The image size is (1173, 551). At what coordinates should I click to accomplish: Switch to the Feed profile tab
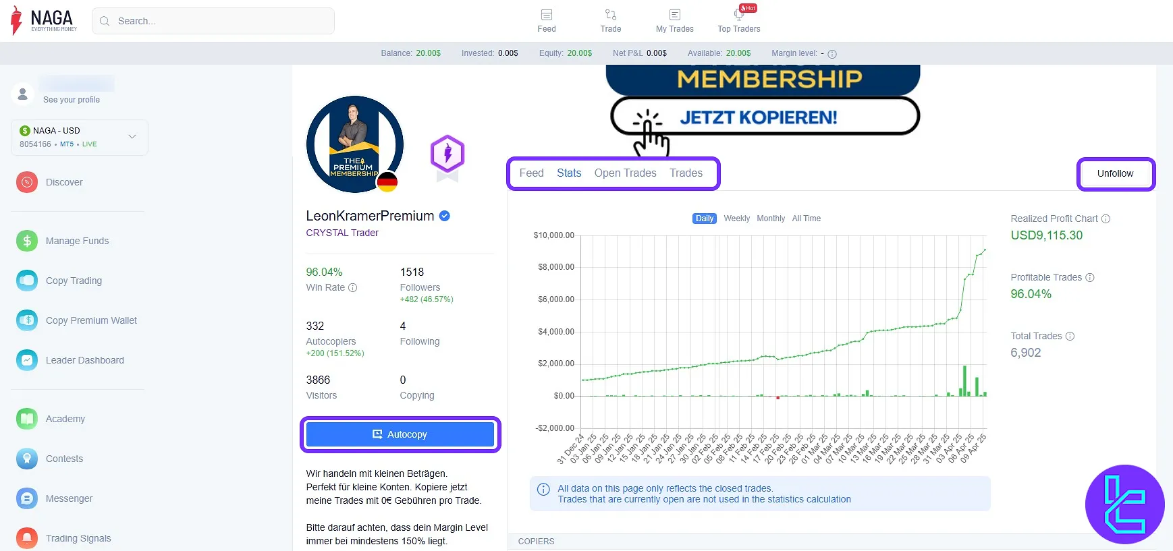(531, 173)
